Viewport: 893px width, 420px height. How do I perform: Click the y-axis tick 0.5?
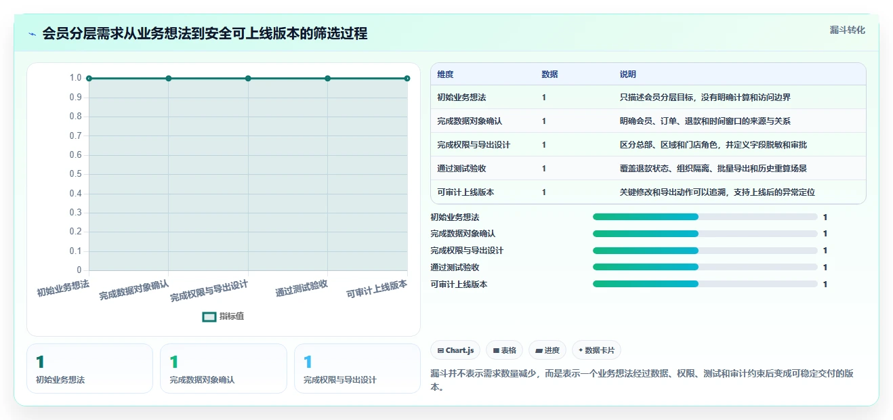pos(75,174)
